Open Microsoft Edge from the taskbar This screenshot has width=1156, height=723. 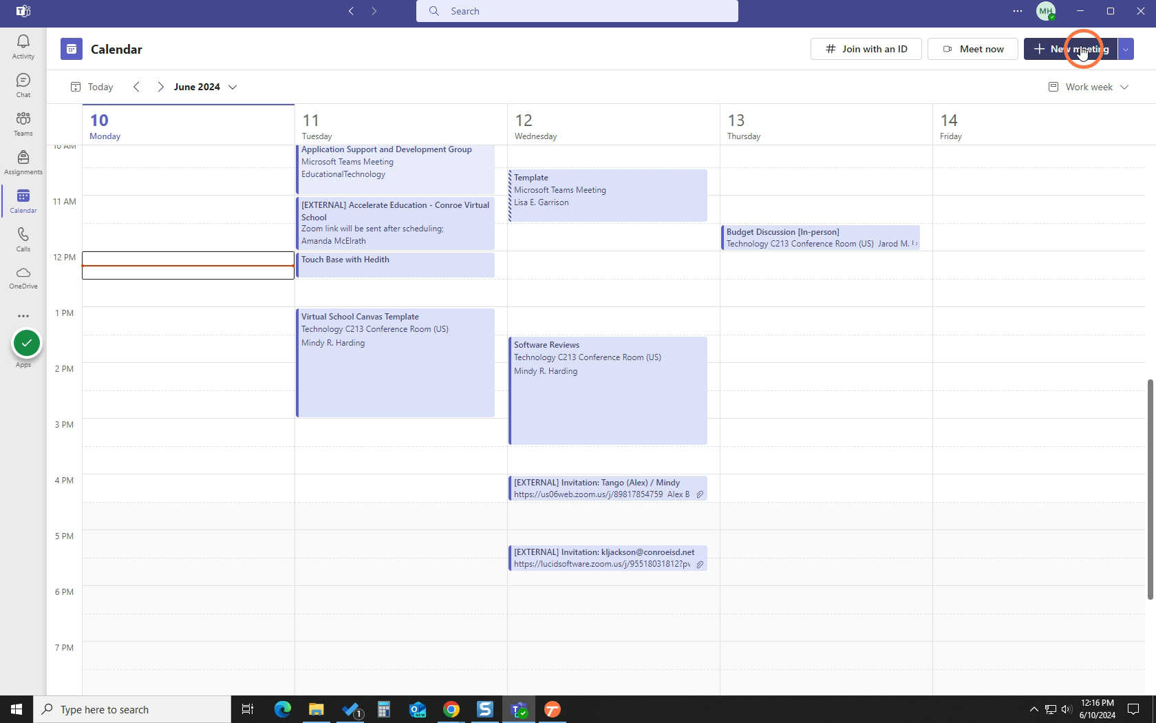point(283,709)
